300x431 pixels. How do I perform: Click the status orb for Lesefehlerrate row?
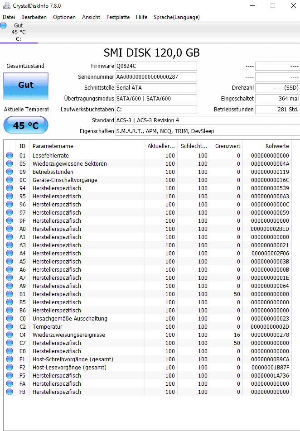click(x=10, y=155)
